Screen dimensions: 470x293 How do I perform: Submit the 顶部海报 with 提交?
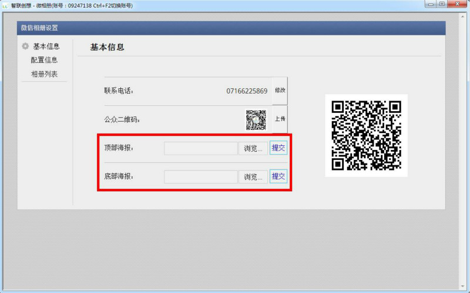click(x=278, y=148)
